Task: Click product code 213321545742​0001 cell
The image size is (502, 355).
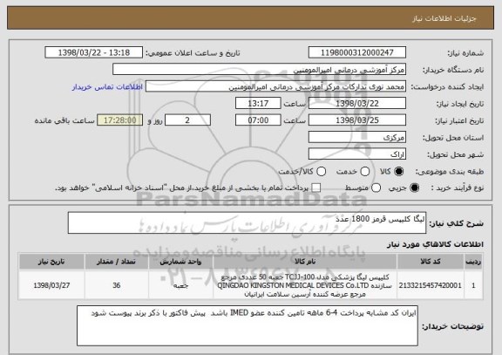Action: pyautogui.click(x=431, y=285)
